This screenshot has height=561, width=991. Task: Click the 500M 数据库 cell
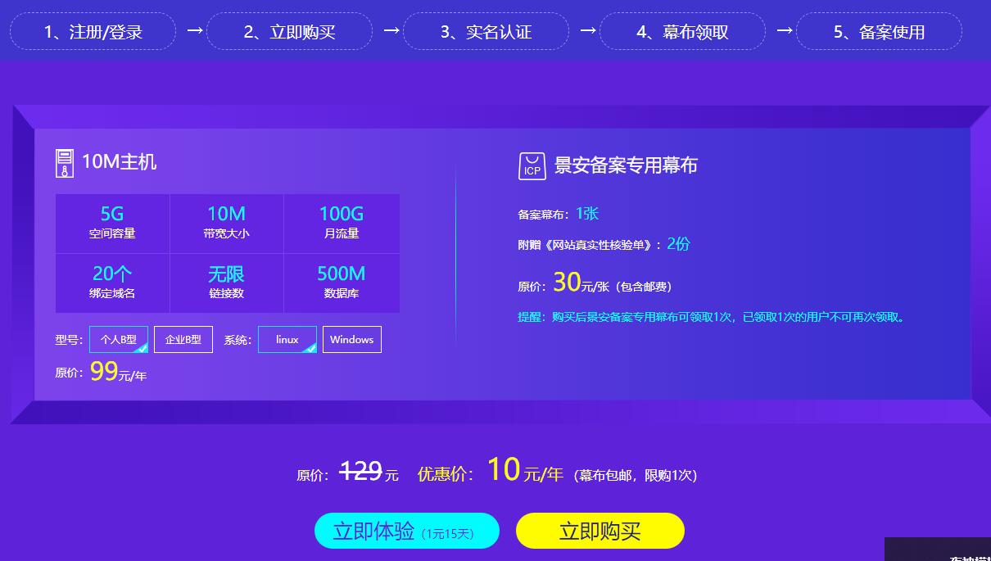pos(342,283)
